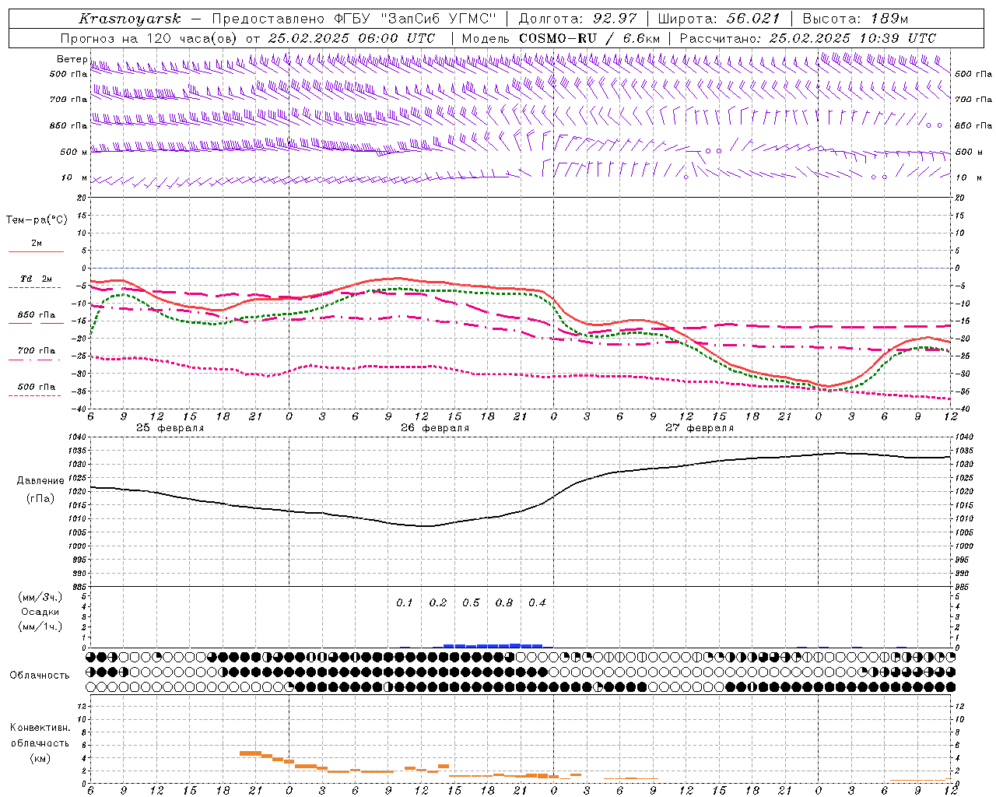Click the 'Широта: 56.021' header value
The image size is (996, 797).
click(718, 19)
